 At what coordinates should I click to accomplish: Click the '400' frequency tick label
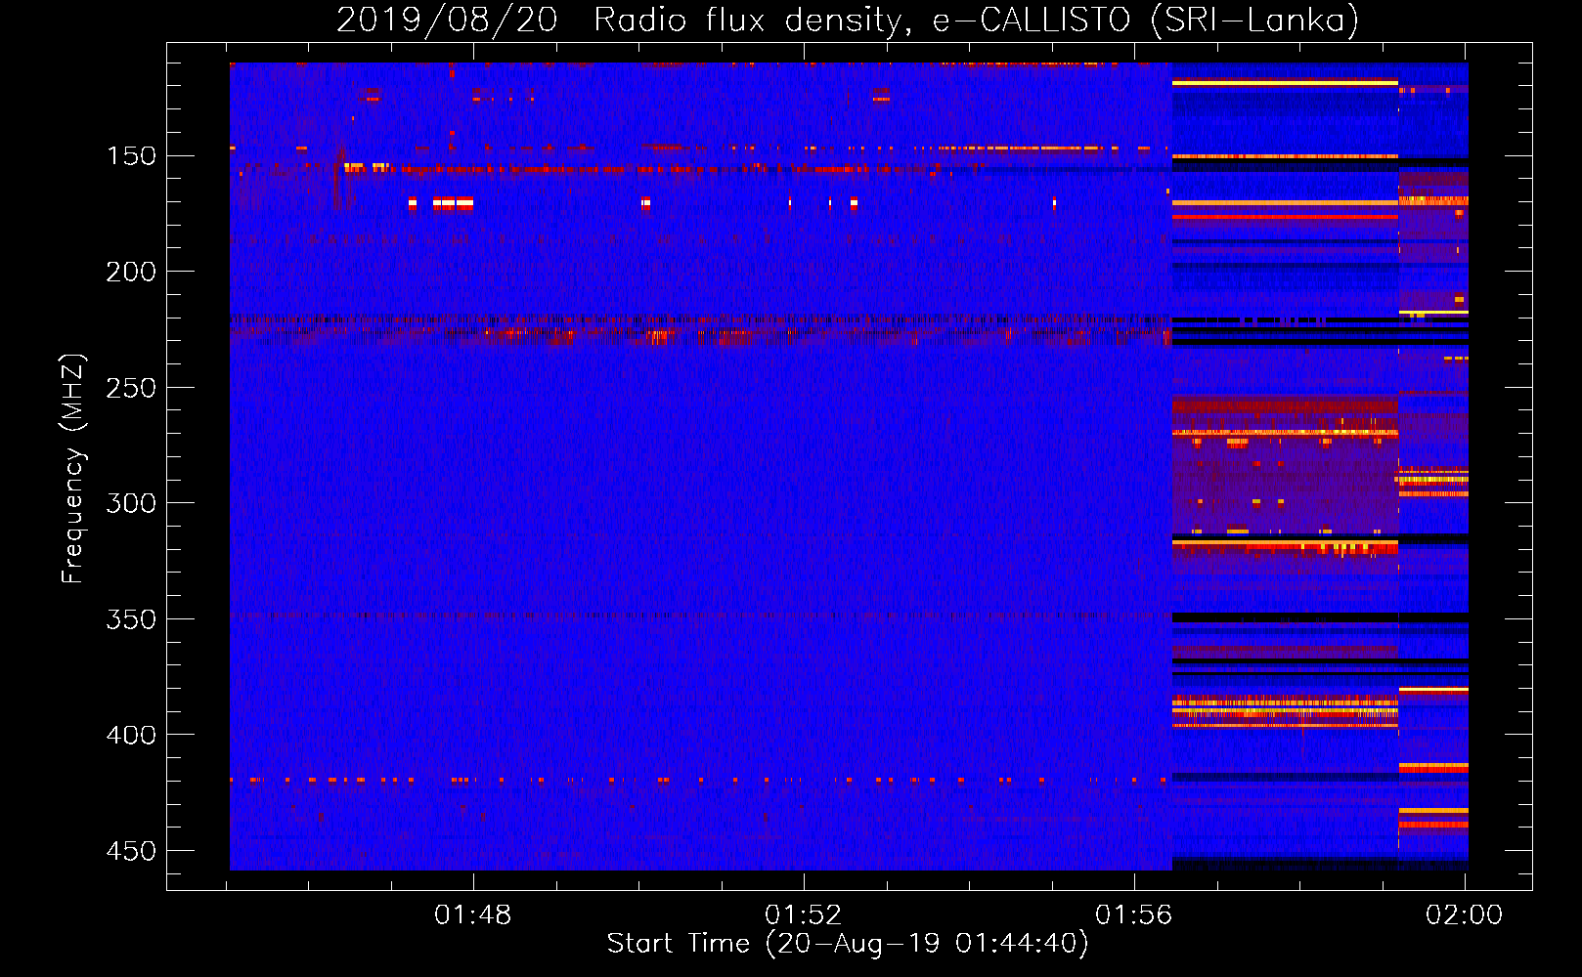pos(131,735)
